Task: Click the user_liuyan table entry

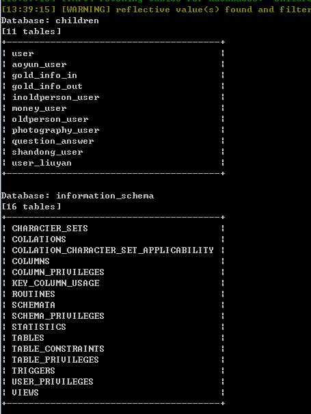Action: point(42,163)
